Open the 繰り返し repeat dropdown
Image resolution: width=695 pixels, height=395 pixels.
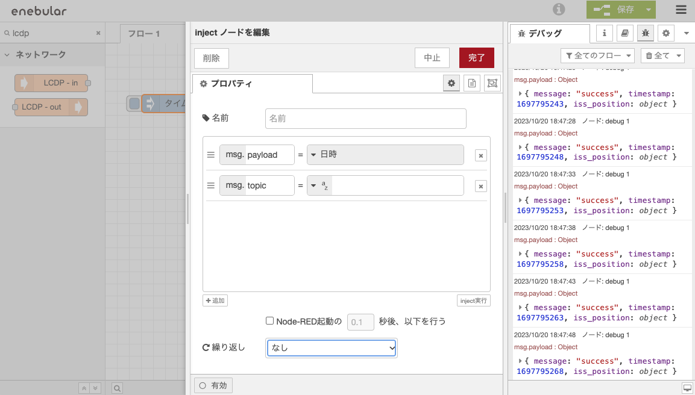(x=332, y=347)
